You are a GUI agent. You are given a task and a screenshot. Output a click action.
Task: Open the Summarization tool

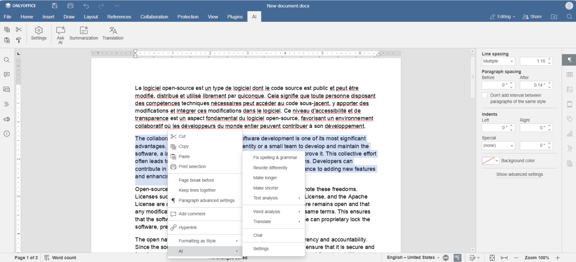(x=84, y=34)
